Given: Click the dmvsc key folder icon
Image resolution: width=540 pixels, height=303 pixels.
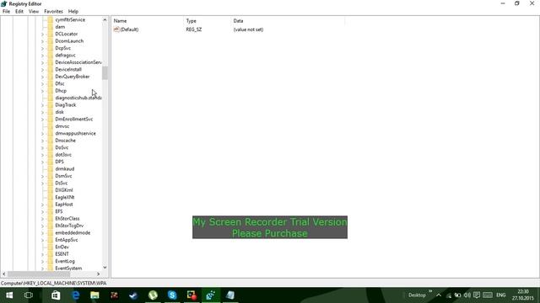Looking at the screenshot, I should pos(51,126).
